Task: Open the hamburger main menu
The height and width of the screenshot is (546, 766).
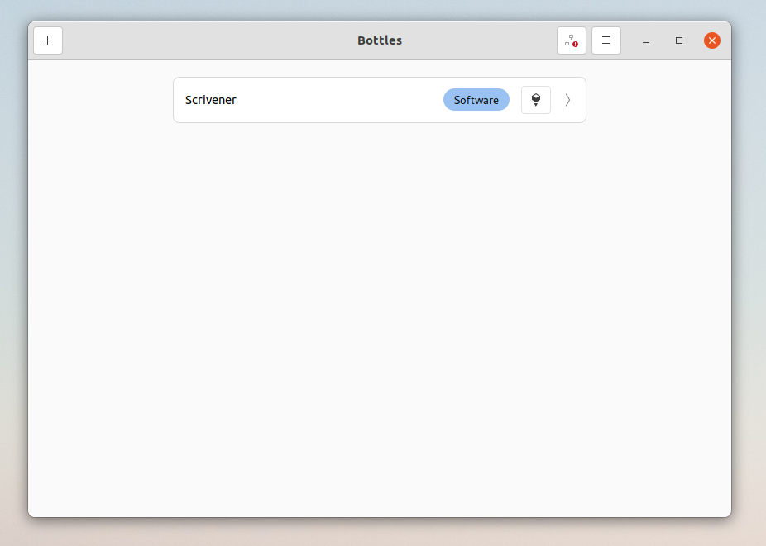Action: tap(606, 40)
